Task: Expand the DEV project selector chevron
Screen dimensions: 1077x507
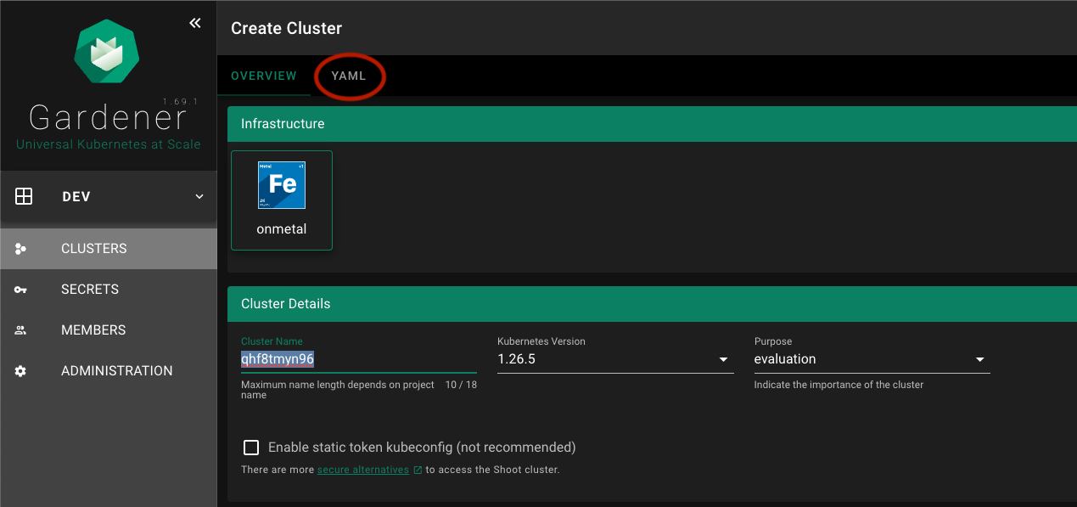Action: (199, 196)
